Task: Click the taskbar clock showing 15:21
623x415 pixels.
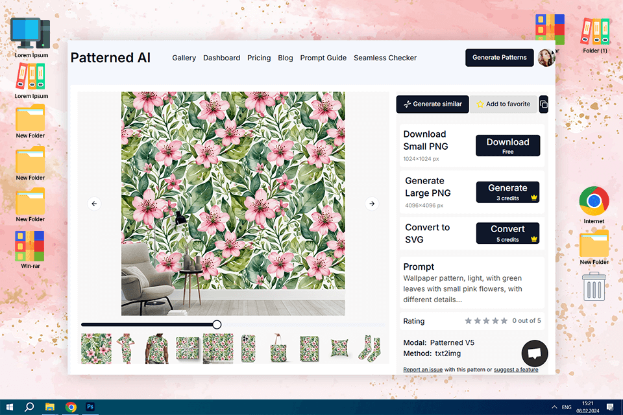Action: pyautogui.click(x=588, y=407)
